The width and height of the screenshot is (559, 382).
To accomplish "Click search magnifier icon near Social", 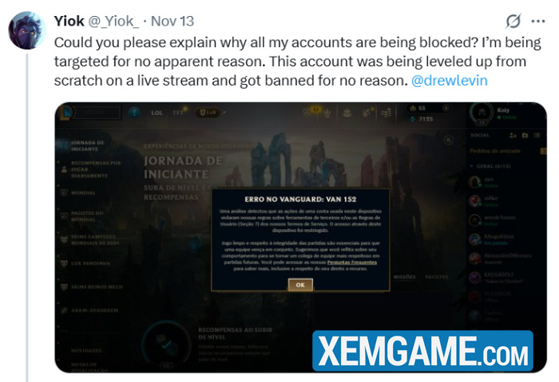I will coord(448,140).
